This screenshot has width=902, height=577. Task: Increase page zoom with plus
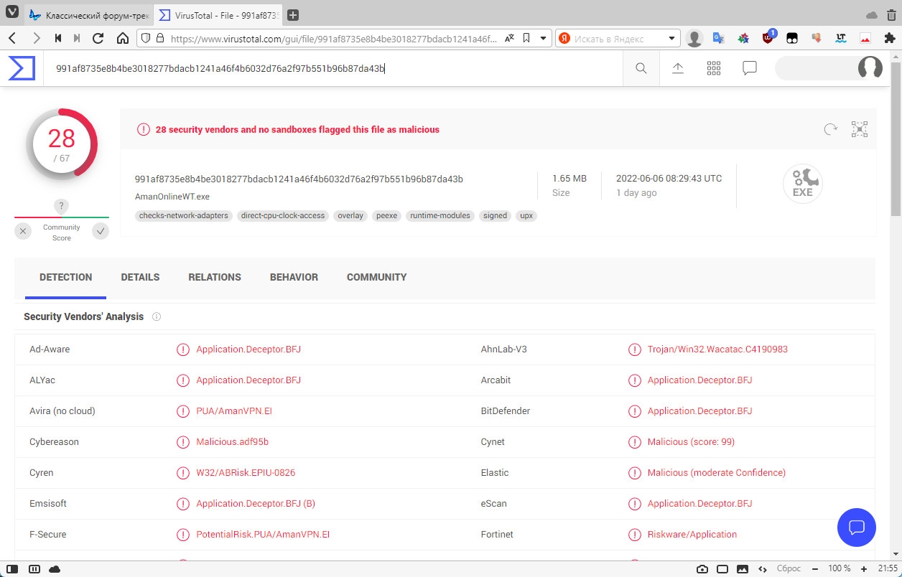tap(864, 568)
